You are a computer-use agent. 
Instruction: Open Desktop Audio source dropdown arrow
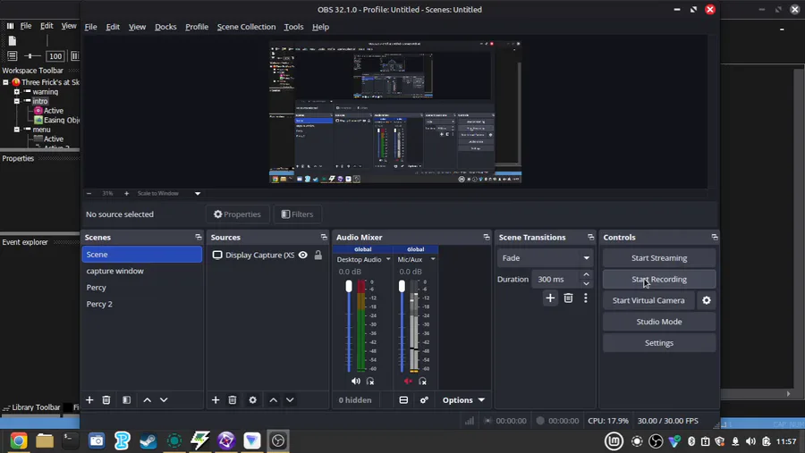[388, 259]
